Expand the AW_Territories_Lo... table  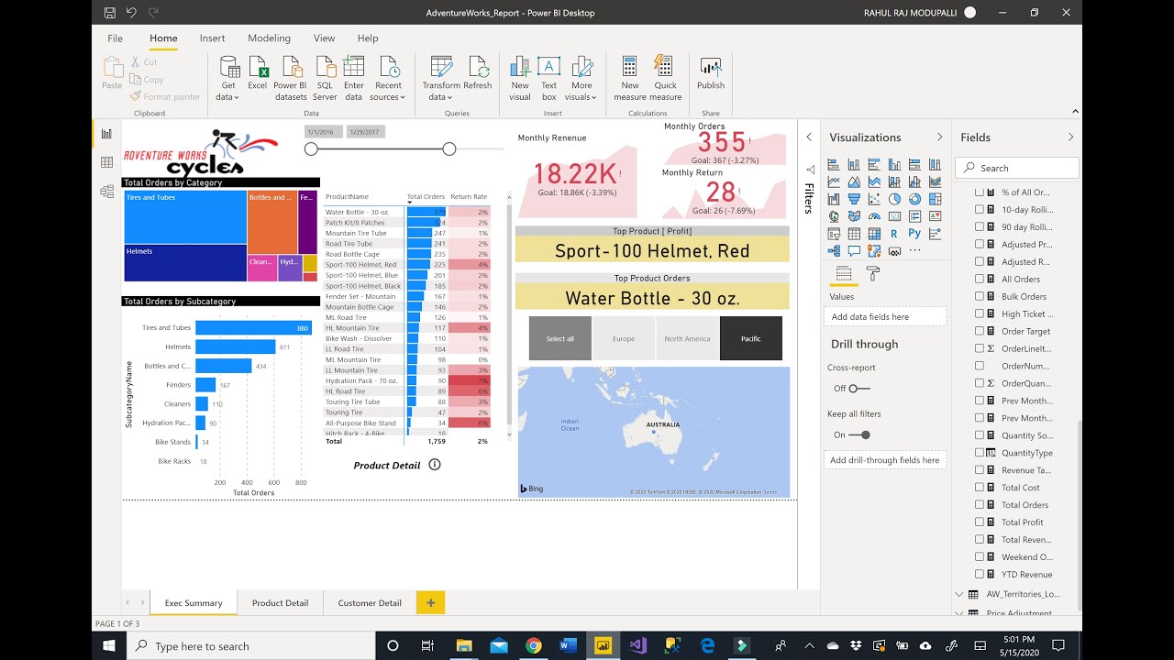(960, 594)
